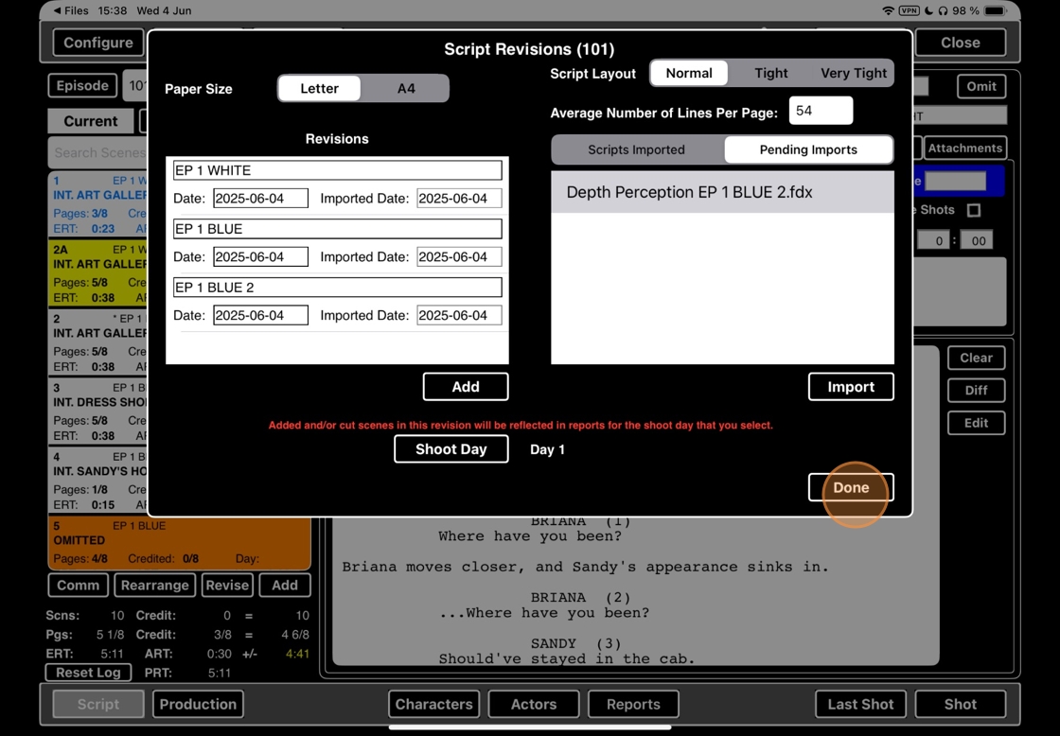Viewport: 1060px width, 736px height.
Task: Edit Imported Date of EP 1 BLUE
Action: point(459,256)
